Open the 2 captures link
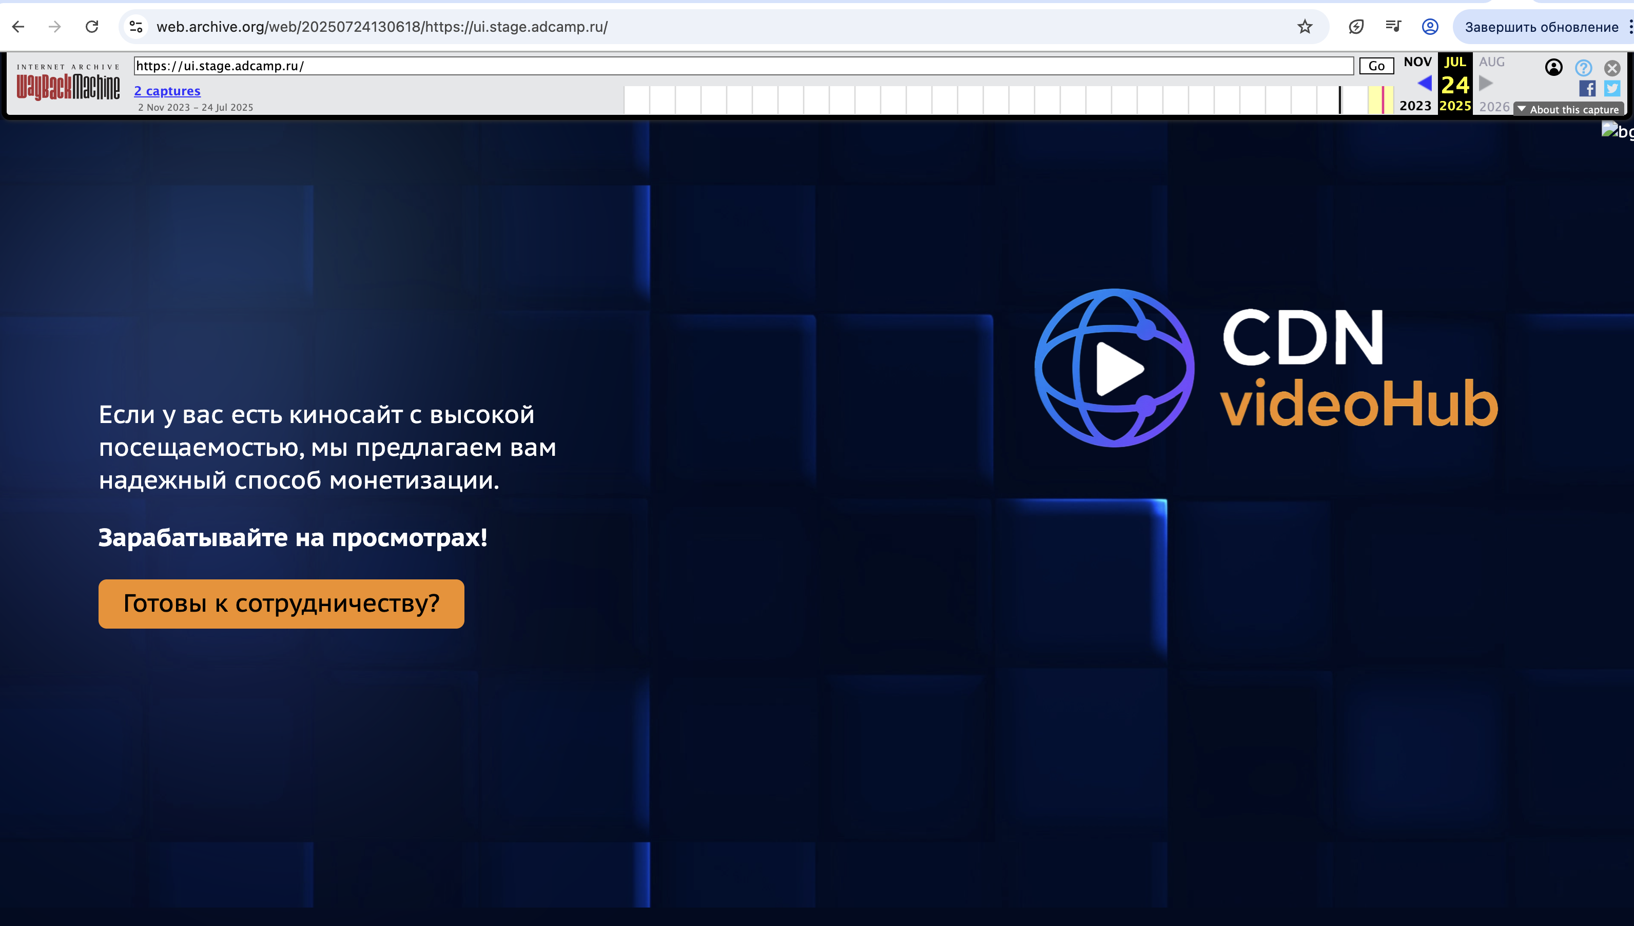This screenshot has width=1634, height=926. (167, 91)
